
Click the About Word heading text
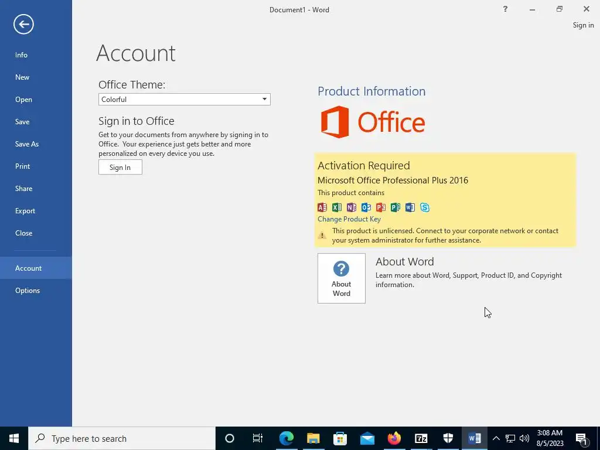tap(404, 262)
